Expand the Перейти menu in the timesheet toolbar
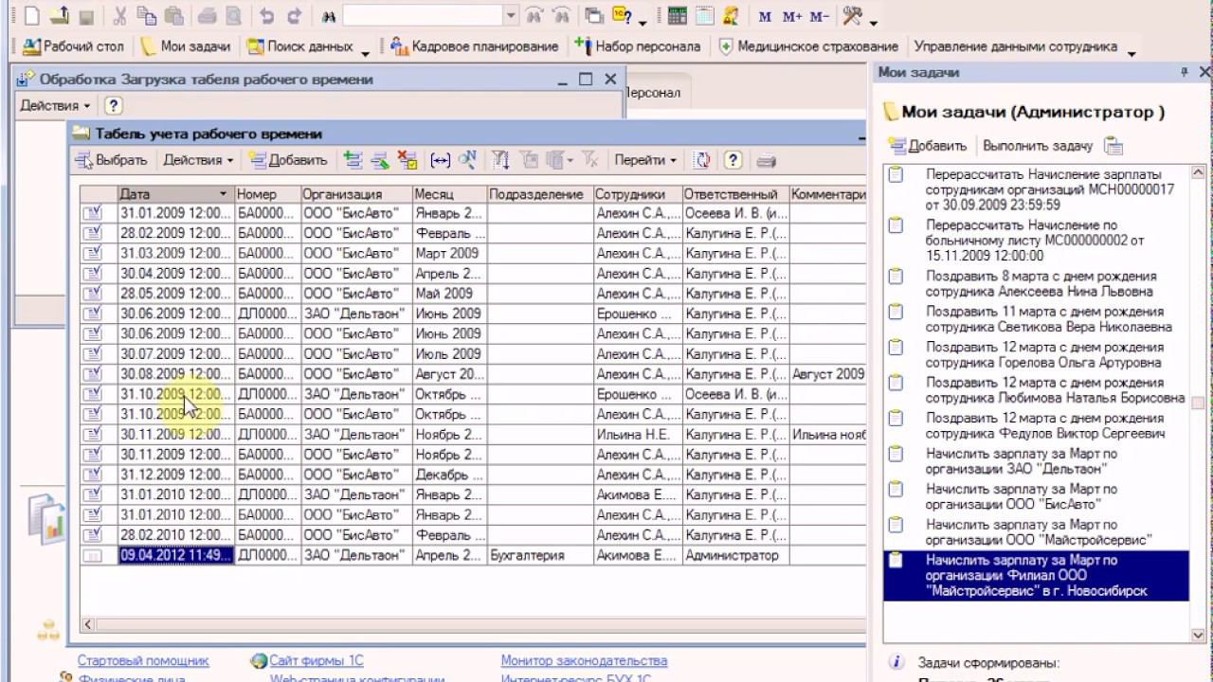This screenshot has width=1213, height=682. (645, 160)
